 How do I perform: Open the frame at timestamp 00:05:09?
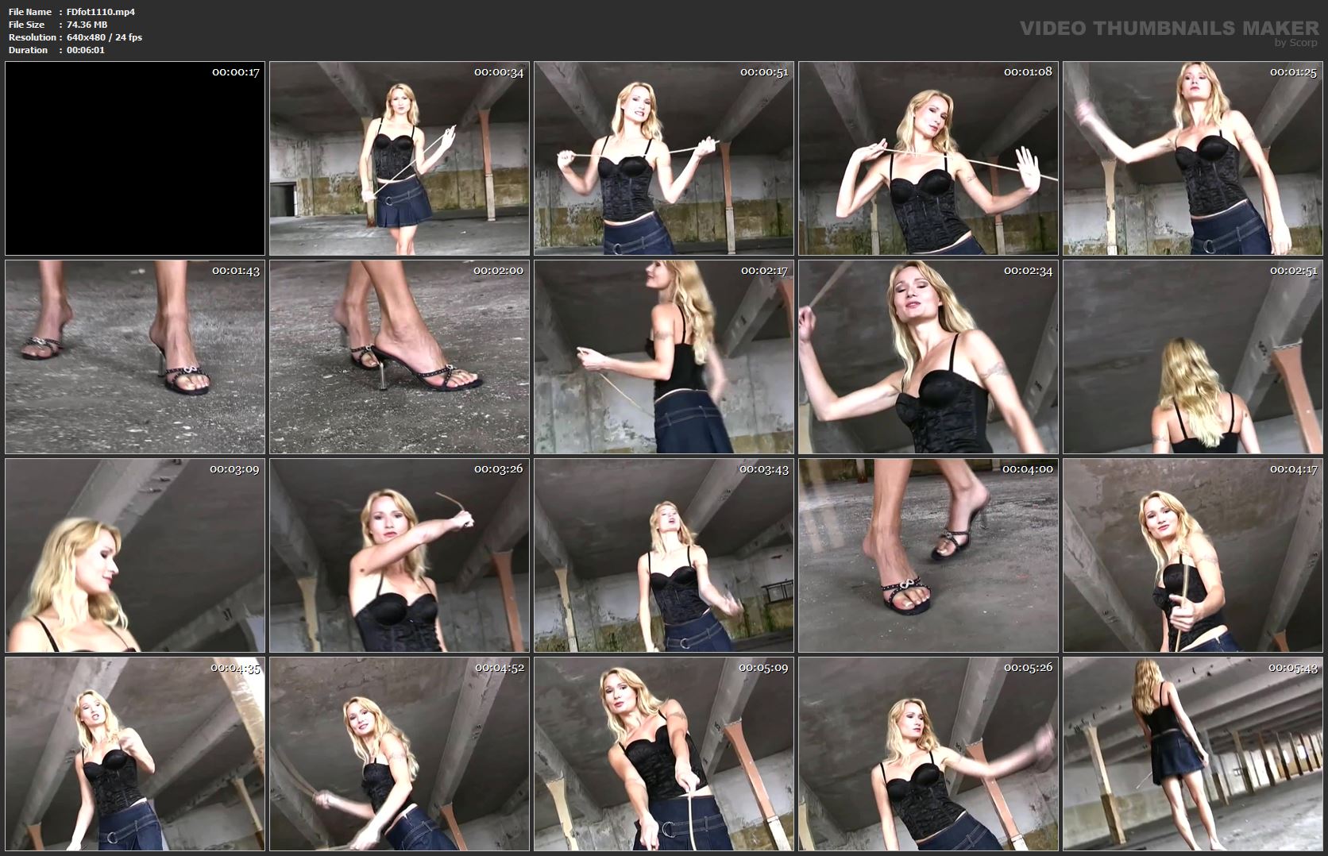click(664, 754)
